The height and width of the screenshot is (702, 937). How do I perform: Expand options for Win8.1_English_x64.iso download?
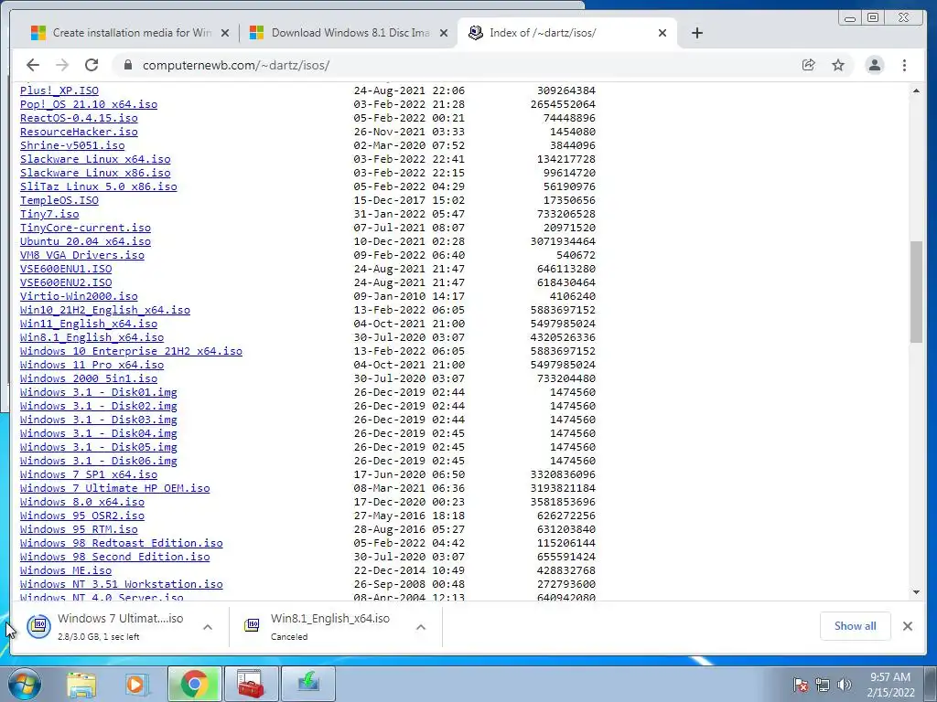point(421,627)
